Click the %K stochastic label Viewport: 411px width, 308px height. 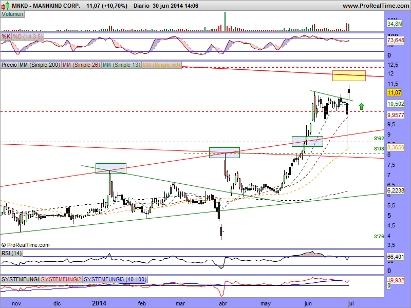point(6,36)
